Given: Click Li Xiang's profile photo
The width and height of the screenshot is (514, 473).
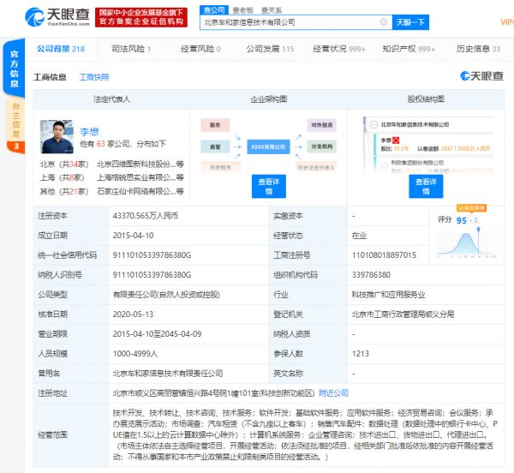Looking at the screenshot, I should tap(57, 137).
